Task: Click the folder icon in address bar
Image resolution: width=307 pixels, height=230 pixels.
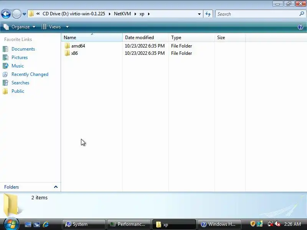Action: (x=31, y=14)
